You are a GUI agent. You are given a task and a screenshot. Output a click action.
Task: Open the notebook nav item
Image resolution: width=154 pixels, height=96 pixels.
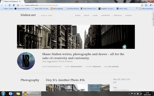coord(105,15)
